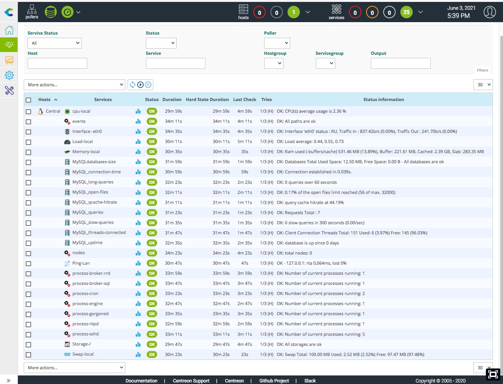Image resolution: width=503 pixels, height=384 pixels.
Task: Open the graph icon for cpu-local
Action: coord(138,111)
